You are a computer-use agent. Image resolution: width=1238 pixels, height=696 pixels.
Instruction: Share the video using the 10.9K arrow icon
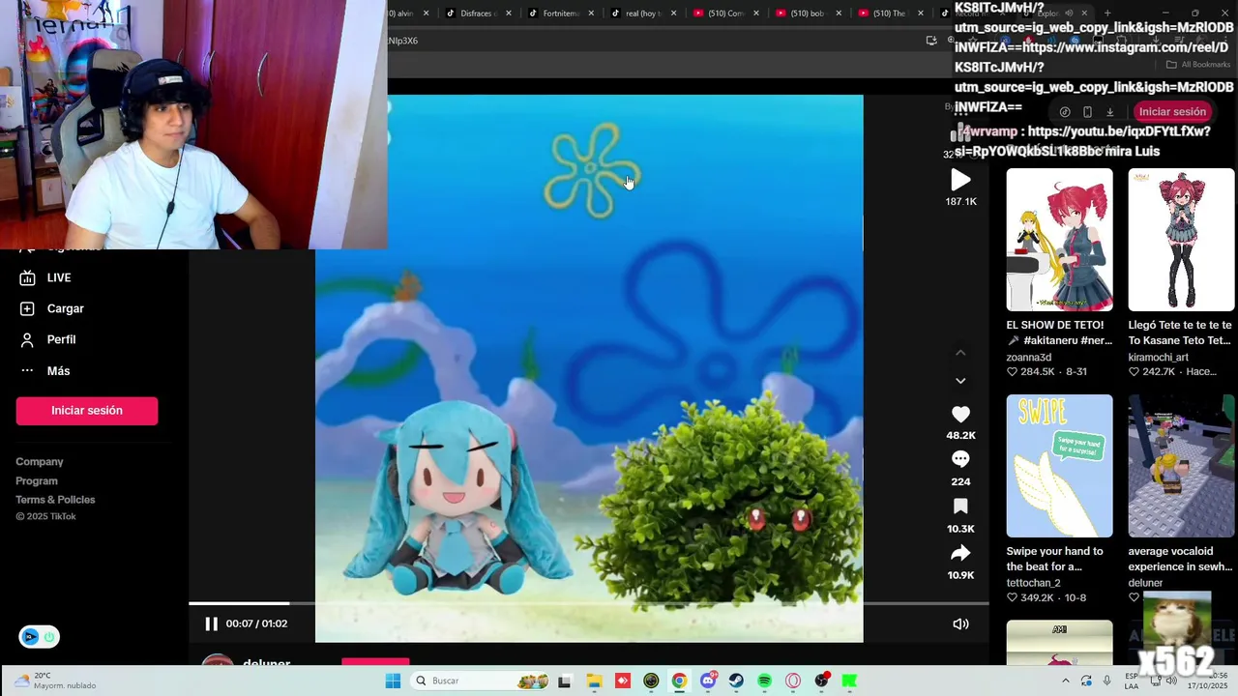[x=960, y=552]
